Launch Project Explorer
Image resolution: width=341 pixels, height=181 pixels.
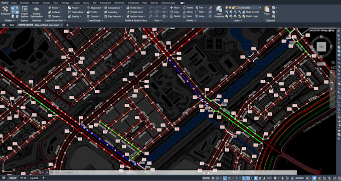tap(25, 12)
